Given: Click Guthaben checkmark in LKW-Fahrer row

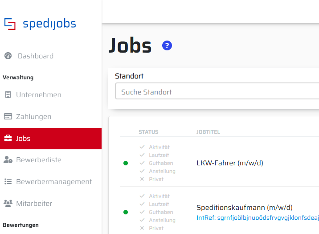Looking at the screenshot, I should [x=142, y=163].
